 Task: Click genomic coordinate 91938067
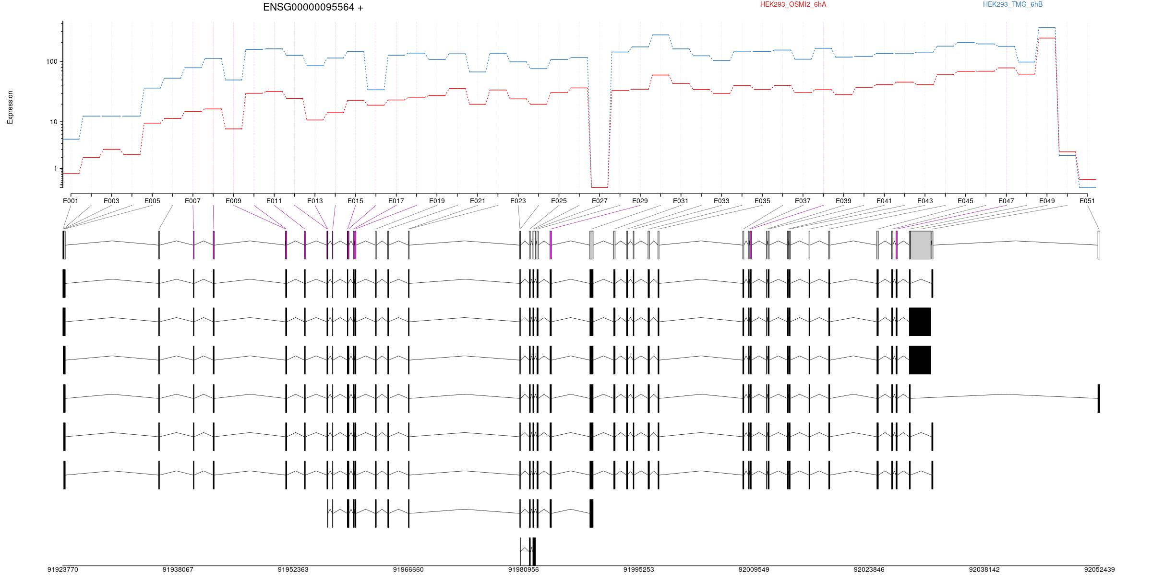pos(178,569)
